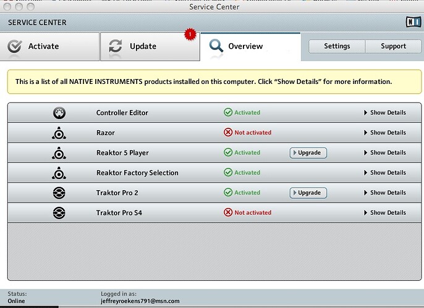This screenshot has height=308, width=424.
Task: Click 'Not activated' status for Razor
Action: (253, 133)
